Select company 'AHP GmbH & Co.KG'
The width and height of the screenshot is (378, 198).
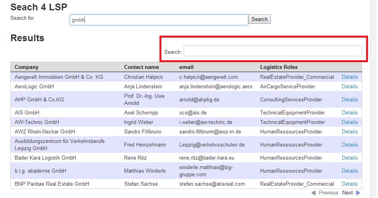pyautogui.click(x=39, y=99)
